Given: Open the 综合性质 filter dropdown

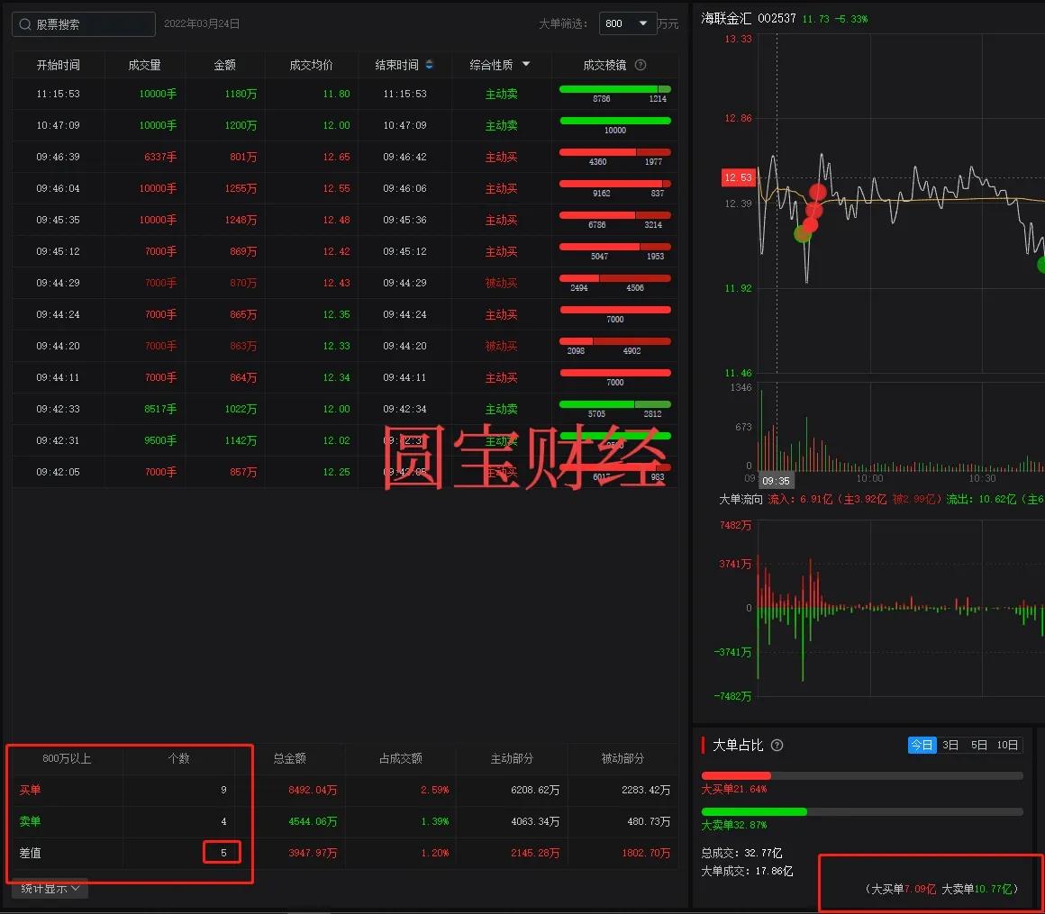Looking at the screenshot, I should click(525, 64).
